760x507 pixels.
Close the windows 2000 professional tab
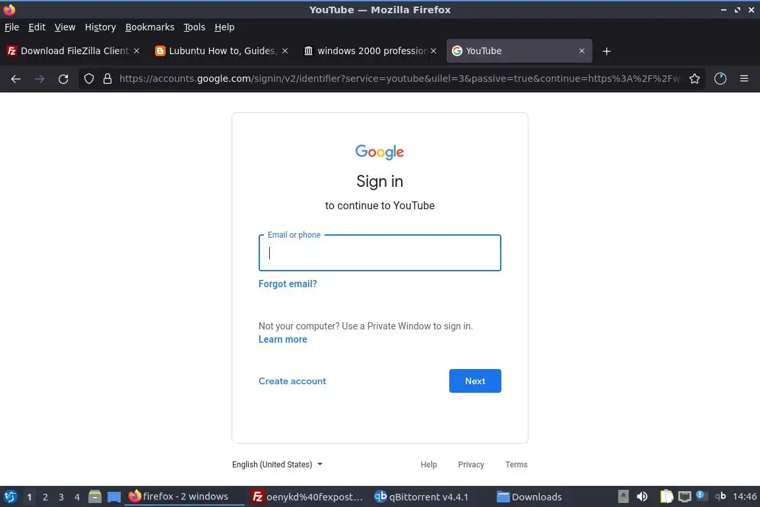tap(433, 51)
